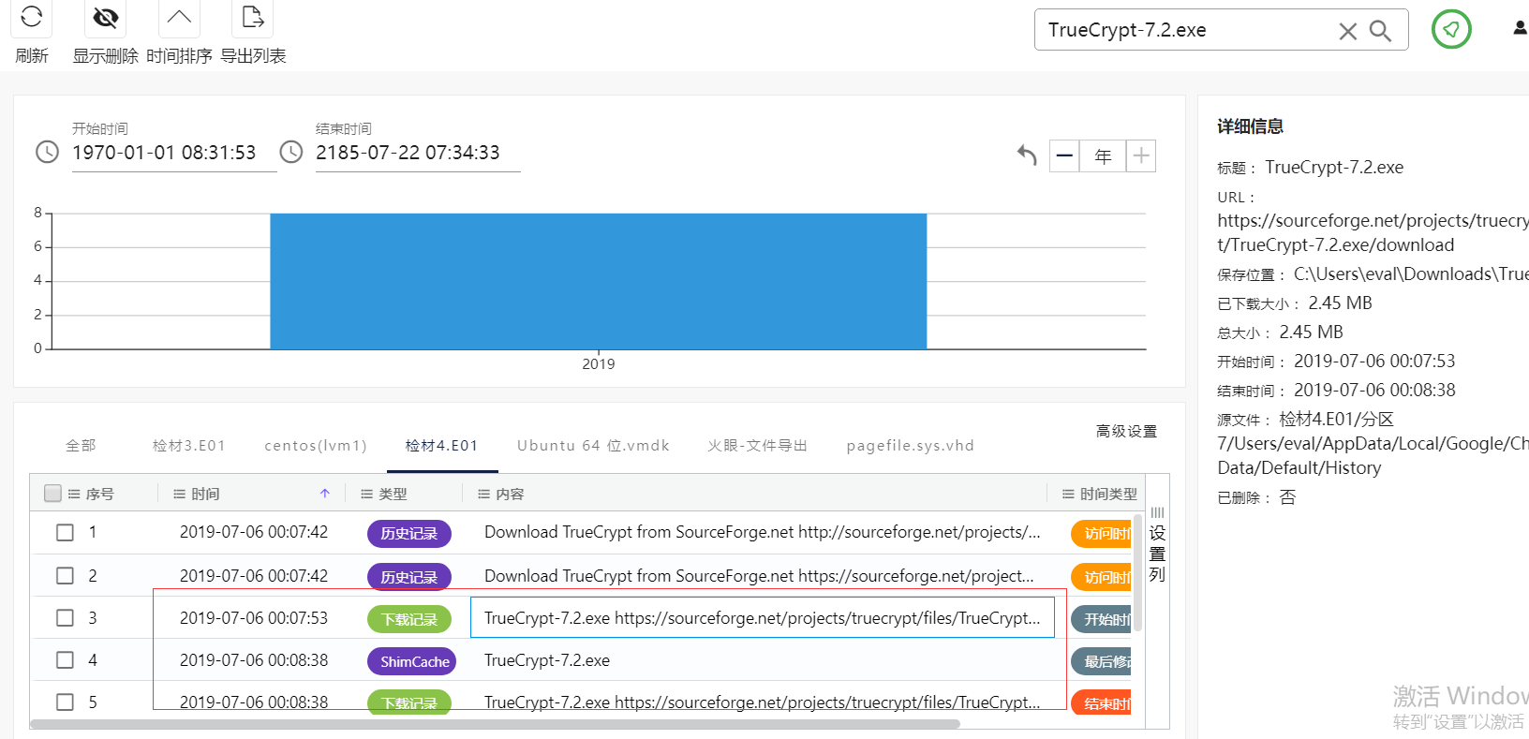Click the plus button for time scale
The width and height of the screenshot is (1529, 739).
click(1140, 155)
